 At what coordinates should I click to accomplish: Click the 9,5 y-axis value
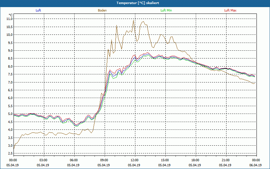tap(10, 43)
